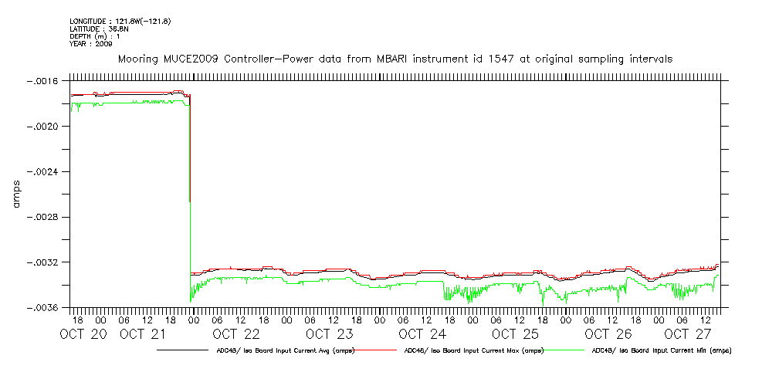Click the OCT 20 date label
Viewport: 779px width, 389px height.
[84, 334]
